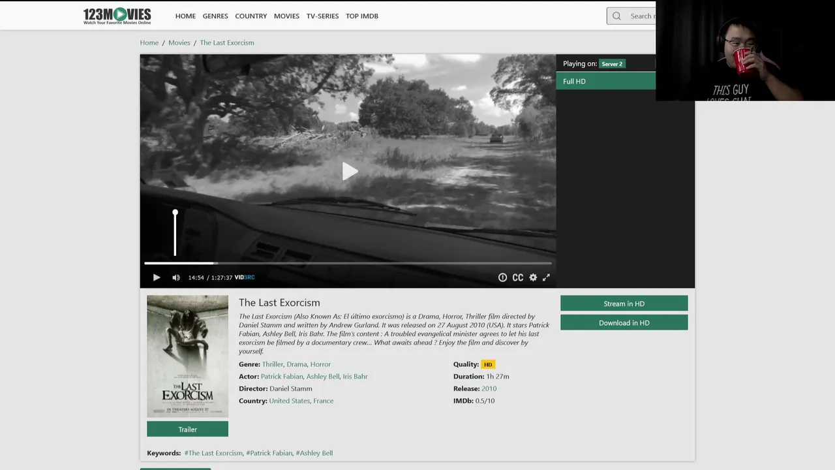The width and height of the screenshot is (835, 470).
Task: Mute the video volume icon
Action: tap(176, 277)
